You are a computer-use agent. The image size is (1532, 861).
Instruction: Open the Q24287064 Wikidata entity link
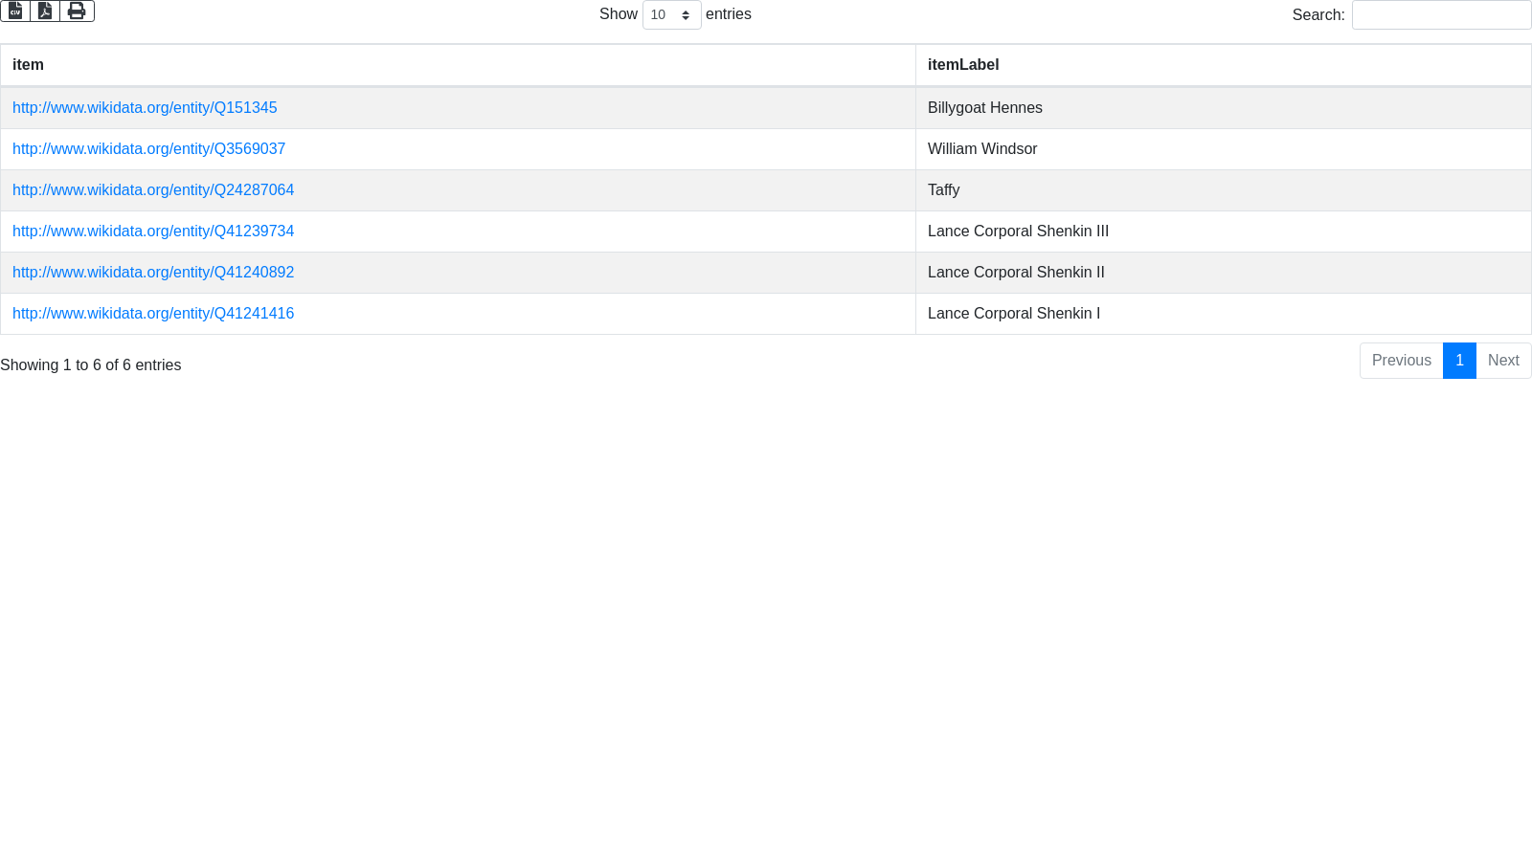click(x=153, y=190)
